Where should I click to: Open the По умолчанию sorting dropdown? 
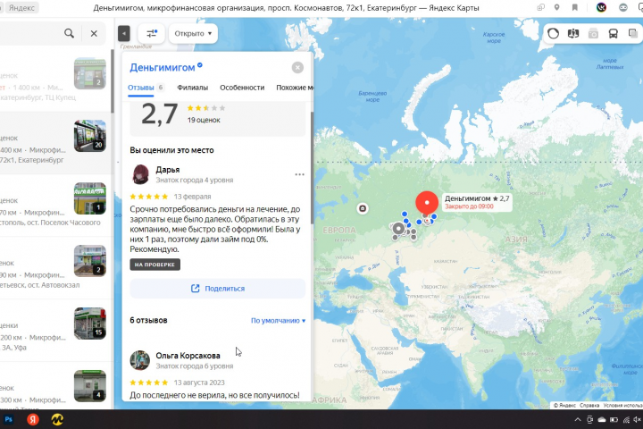click(278, 321)
